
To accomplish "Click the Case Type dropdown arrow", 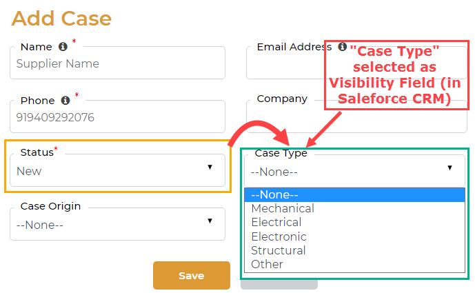I will pyautogui.click(x=449, y=168).
